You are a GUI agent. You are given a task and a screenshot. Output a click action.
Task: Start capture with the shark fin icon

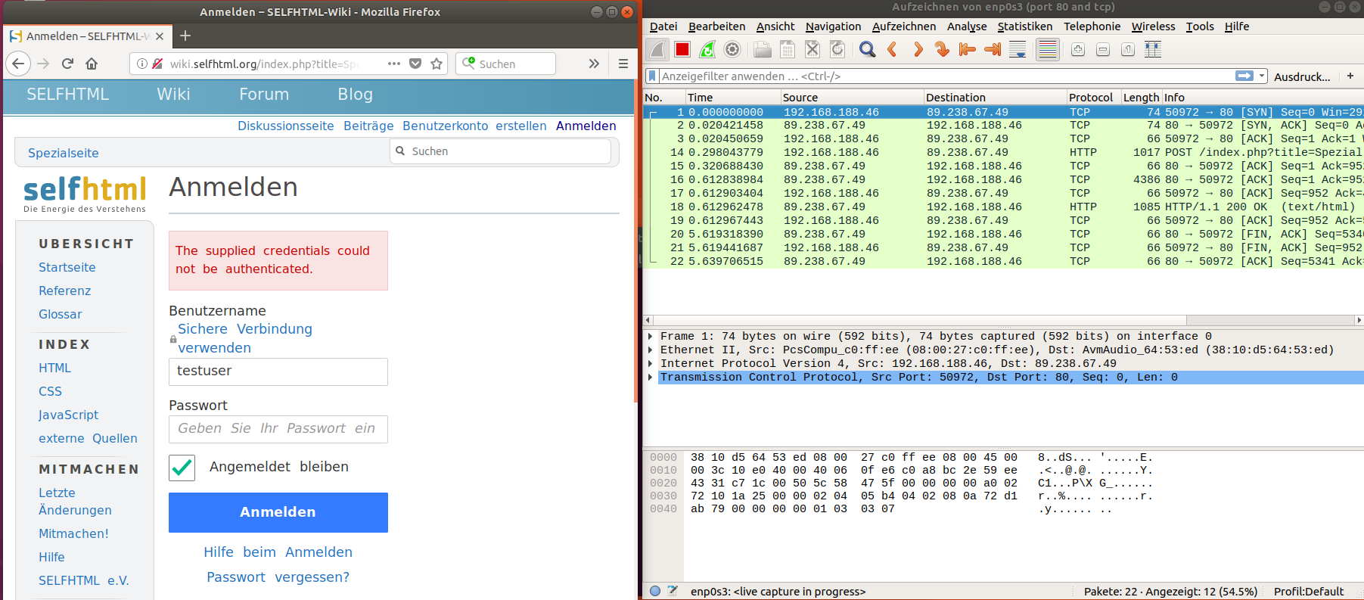point(657,50)
